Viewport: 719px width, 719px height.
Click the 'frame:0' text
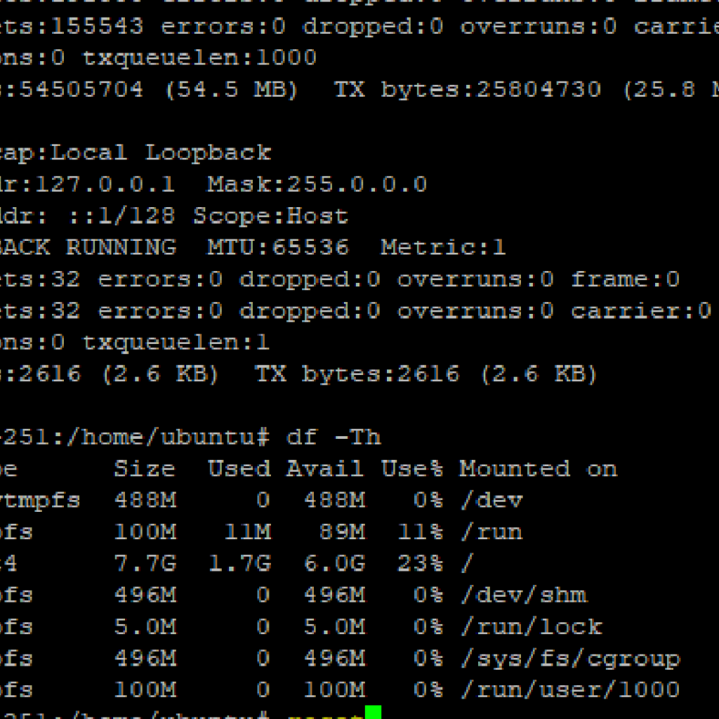click(x=625, y=279)
